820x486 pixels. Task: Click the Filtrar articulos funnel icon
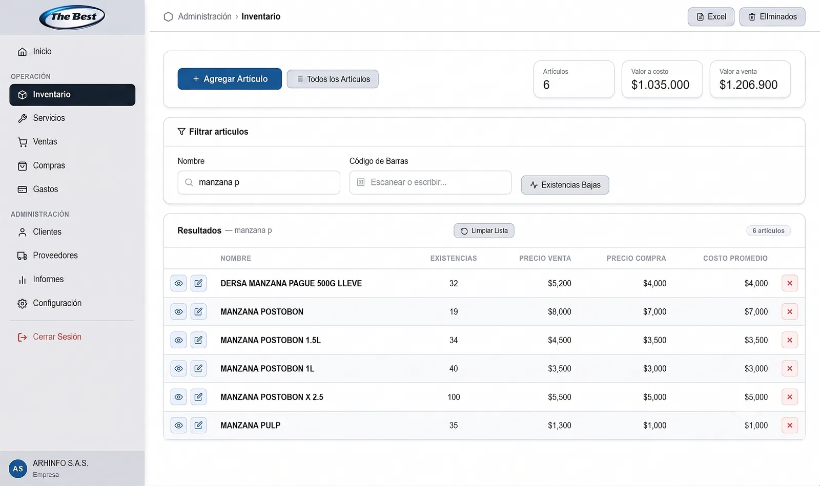click(x=181, y=132)
